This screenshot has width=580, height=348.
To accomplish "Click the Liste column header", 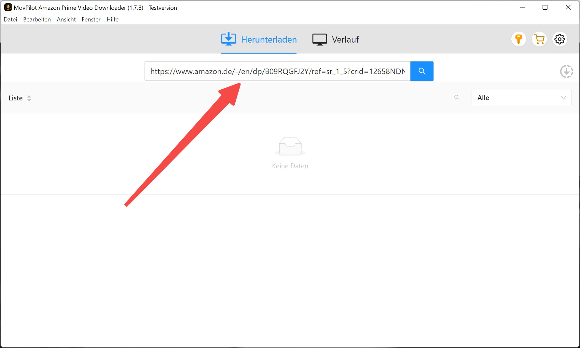I will [x=16, y=98].
